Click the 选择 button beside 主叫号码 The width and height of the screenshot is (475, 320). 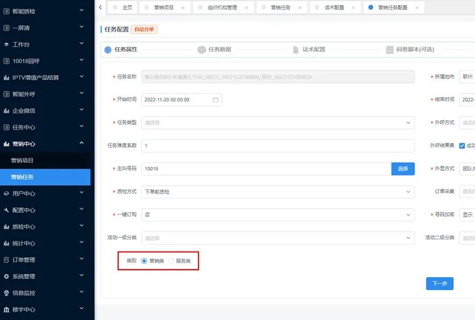click(403, 169)
